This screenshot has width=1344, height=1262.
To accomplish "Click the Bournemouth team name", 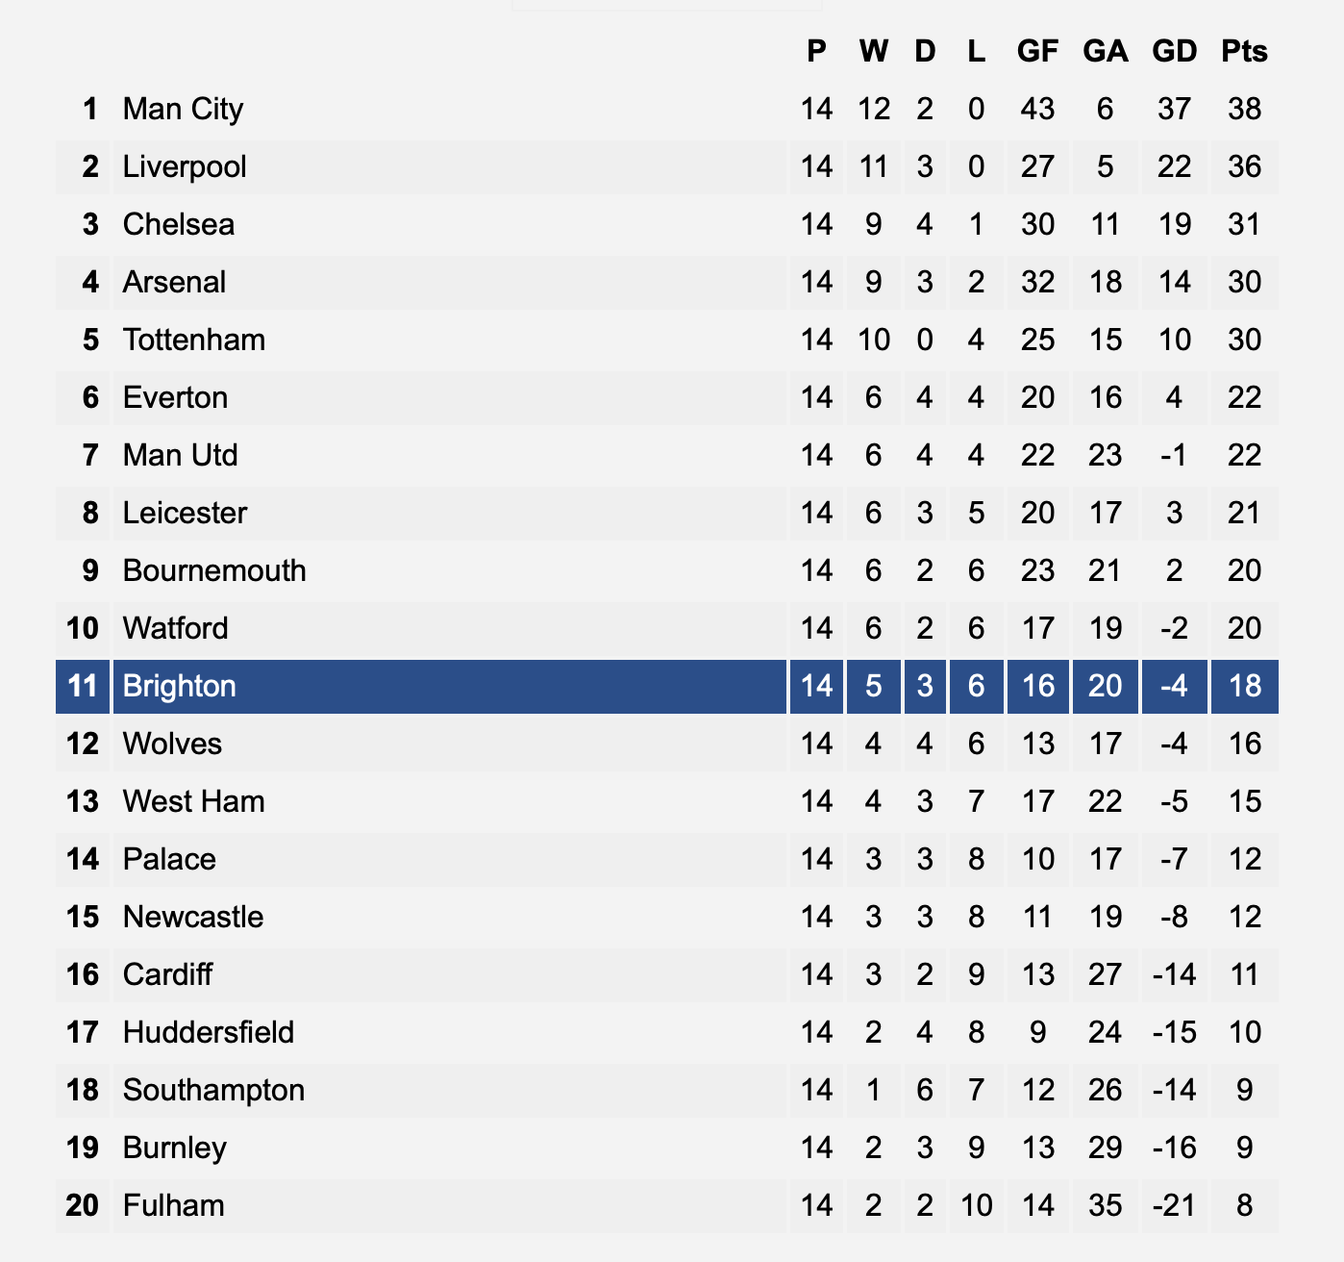I will [x=214, y=570].
